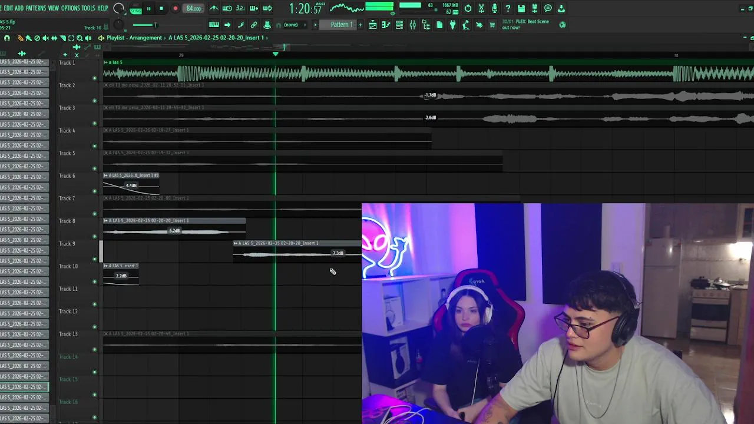
Task: Mute Track 10 with its green dot
Action: click(94, 281)
